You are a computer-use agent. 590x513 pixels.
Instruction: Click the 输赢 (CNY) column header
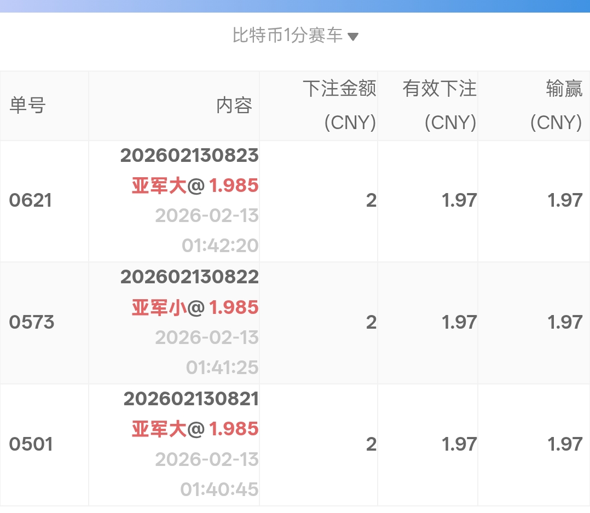click(x=556, y=105)
